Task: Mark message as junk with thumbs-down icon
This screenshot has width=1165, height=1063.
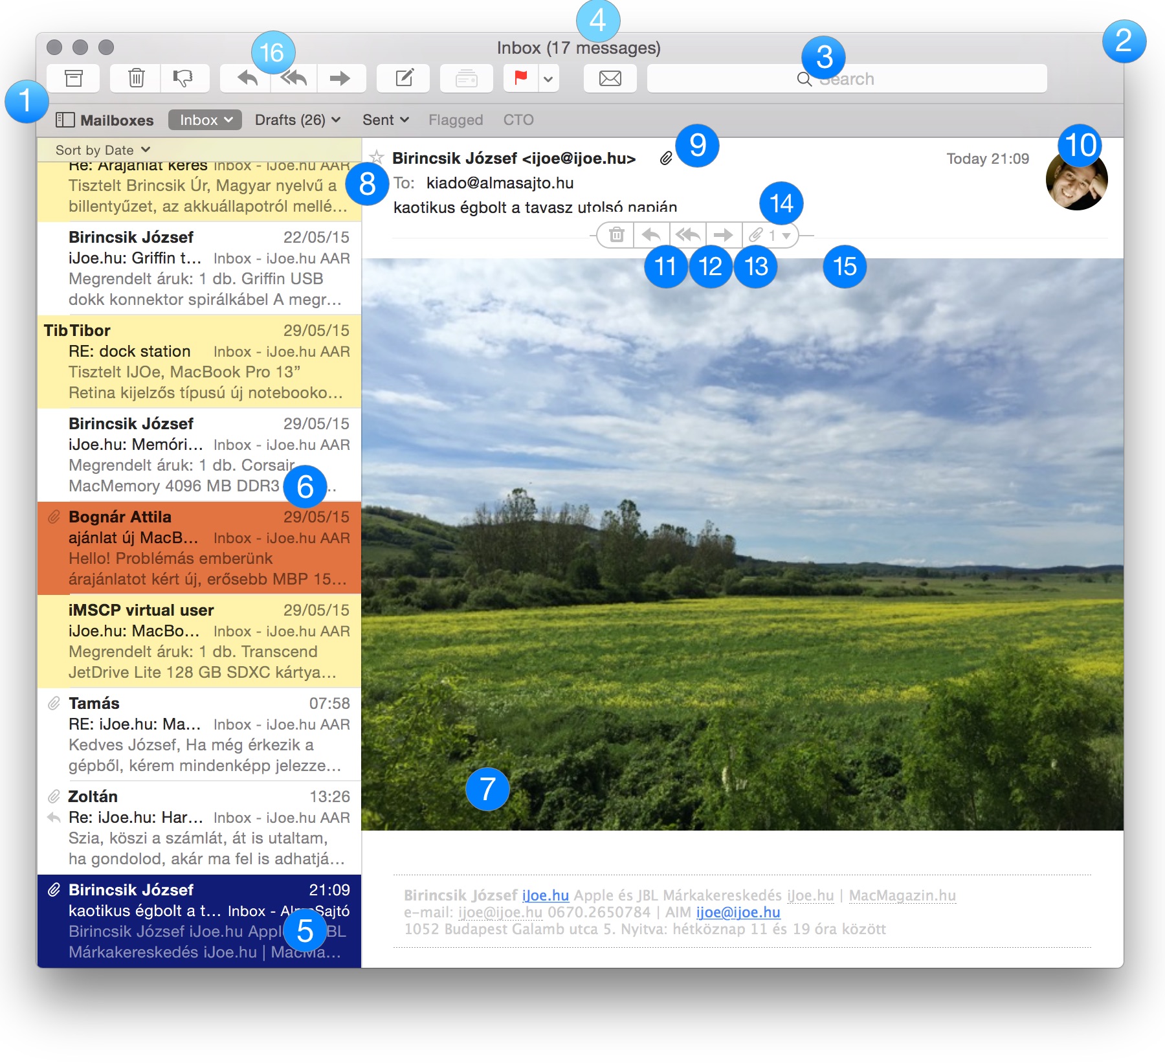Action: point(185,78)
